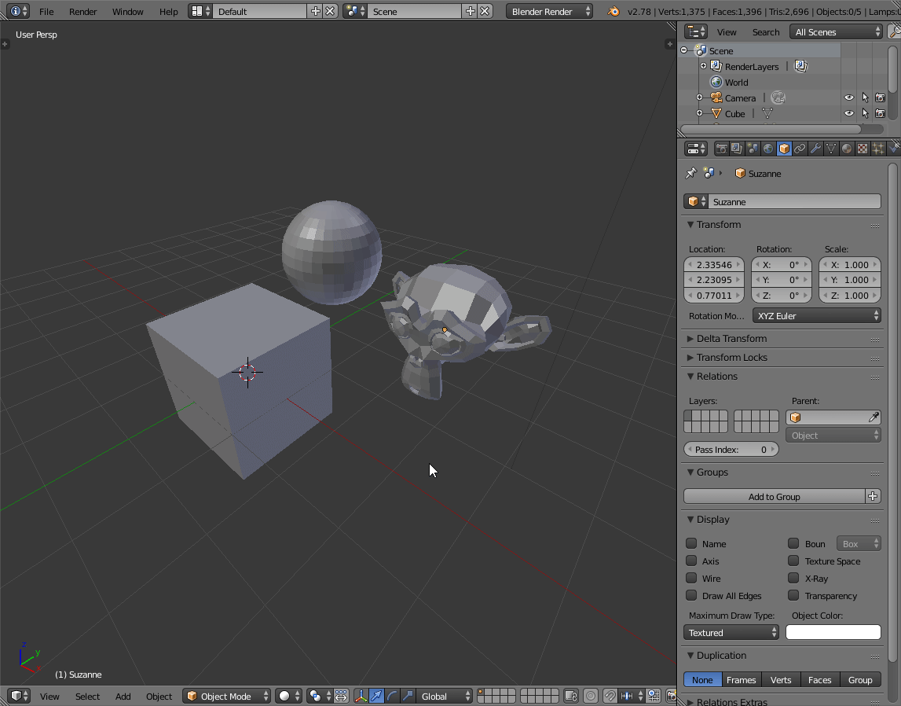Select the Scale manipulator icon
Viewport: 901px width, 706px height.
coord(408,697)
